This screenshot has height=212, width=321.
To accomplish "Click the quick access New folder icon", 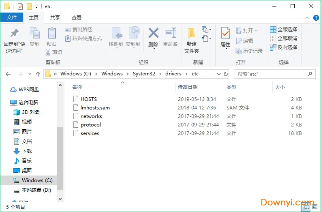I will tap(29, 6).
